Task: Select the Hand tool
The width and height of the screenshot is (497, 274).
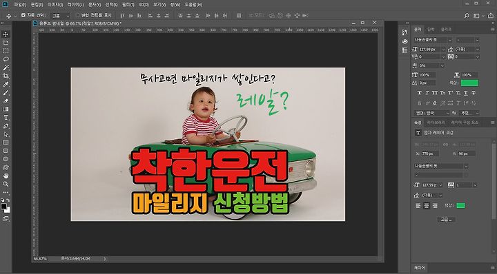Action: click(x=6, y=176)
